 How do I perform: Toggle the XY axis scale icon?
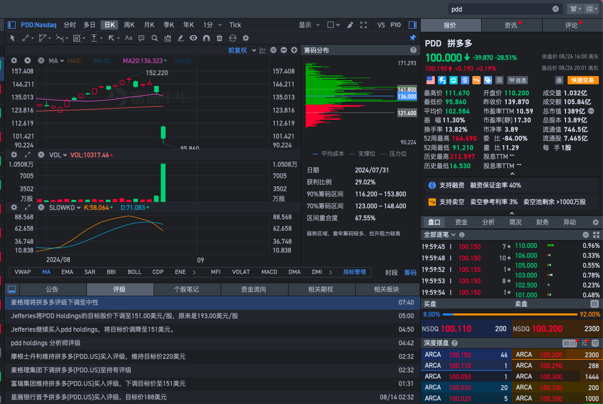262,51
